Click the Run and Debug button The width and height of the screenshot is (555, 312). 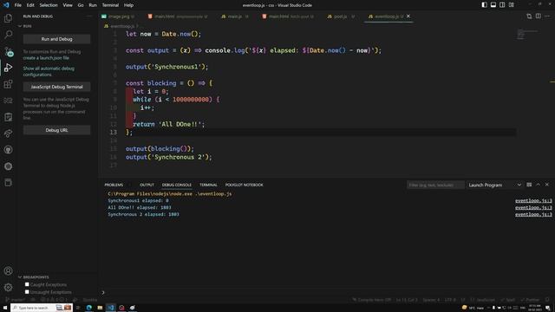pyautogui.click(x=56, y=39)
